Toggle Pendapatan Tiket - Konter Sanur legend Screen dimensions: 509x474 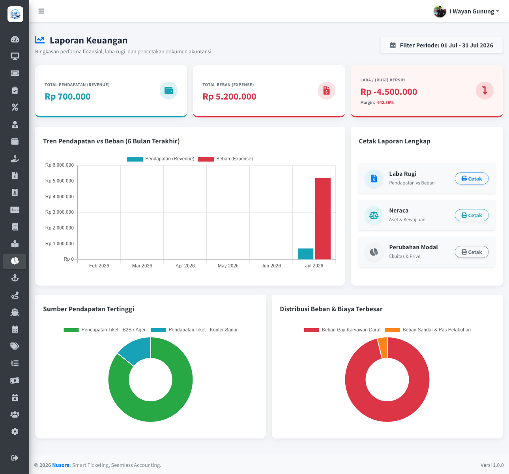194,330
